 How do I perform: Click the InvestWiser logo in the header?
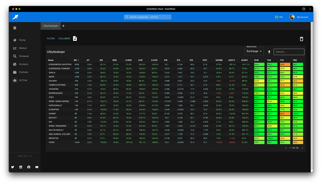(15, 17)
